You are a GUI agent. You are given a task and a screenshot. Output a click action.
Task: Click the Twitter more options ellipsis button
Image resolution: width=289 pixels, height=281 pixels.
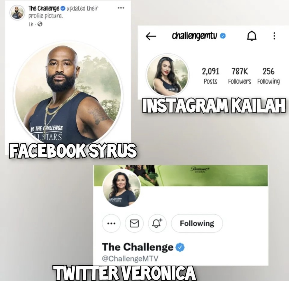point(111,223)
